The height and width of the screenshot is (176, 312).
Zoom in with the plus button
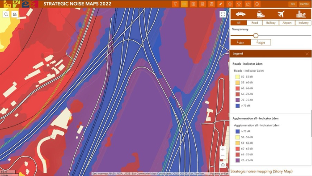[x=223, y=149]
